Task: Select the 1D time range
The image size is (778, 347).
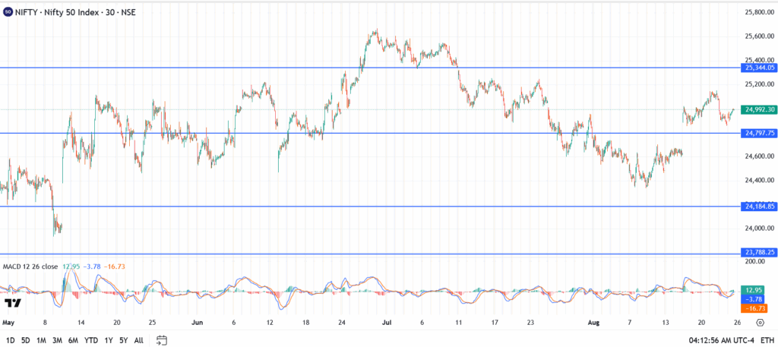Action: coord(11,341)
